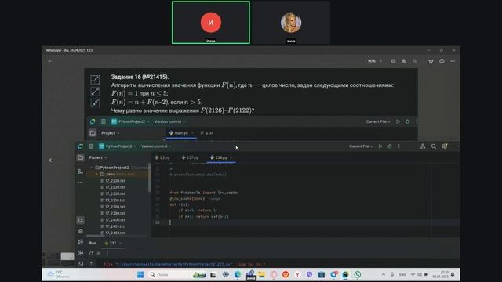The image size is (502, 282).
Task: Switch to the 23.py editor tab
Action: tap(162, 157)
